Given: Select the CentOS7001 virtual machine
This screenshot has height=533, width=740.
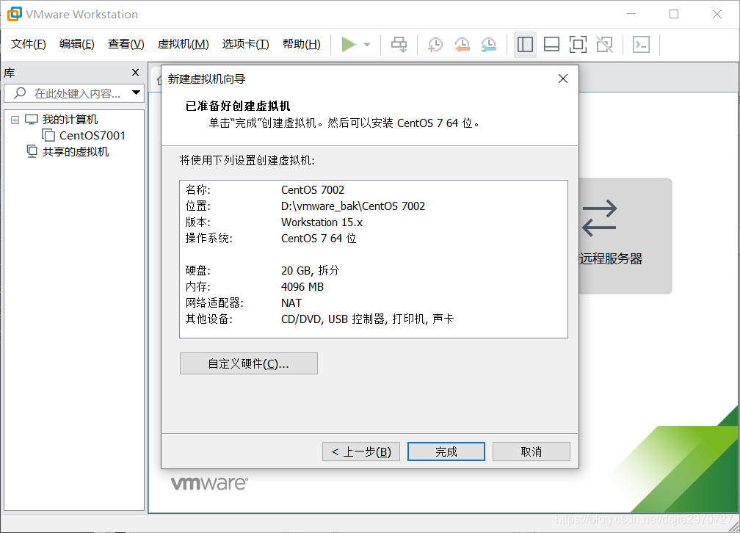Looking at the screenshot, I should [92, 136].
